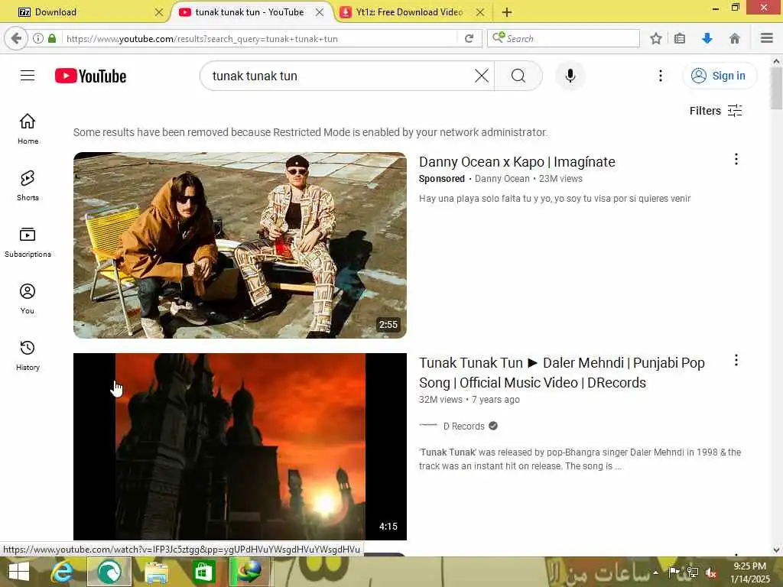Open Tunak Tunak Tun Daler Mehndi title
This screenshot has height=587, width=783.
[562, 373]
